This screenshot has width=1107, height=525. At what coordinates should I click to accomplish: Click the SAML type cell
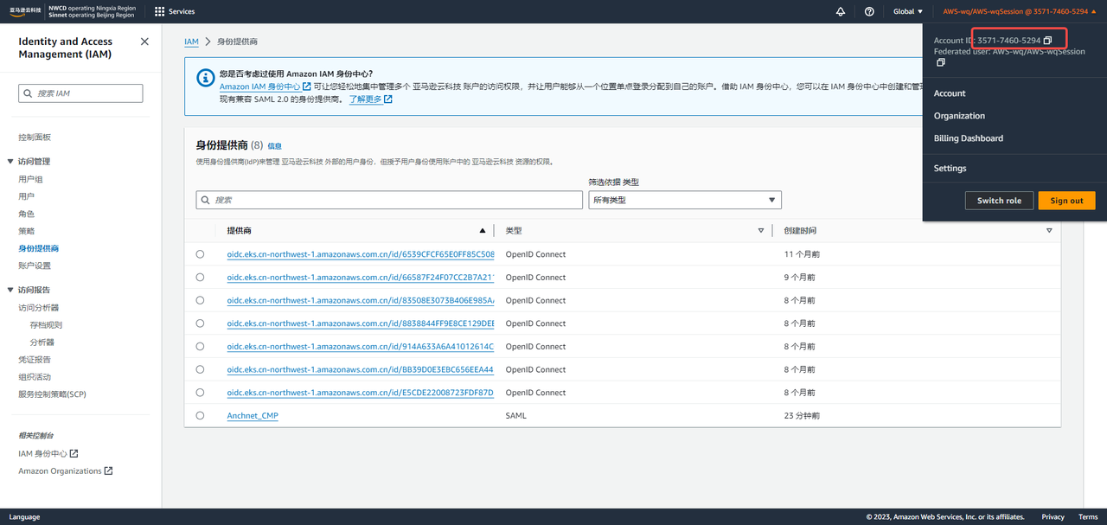click(515, 416)
